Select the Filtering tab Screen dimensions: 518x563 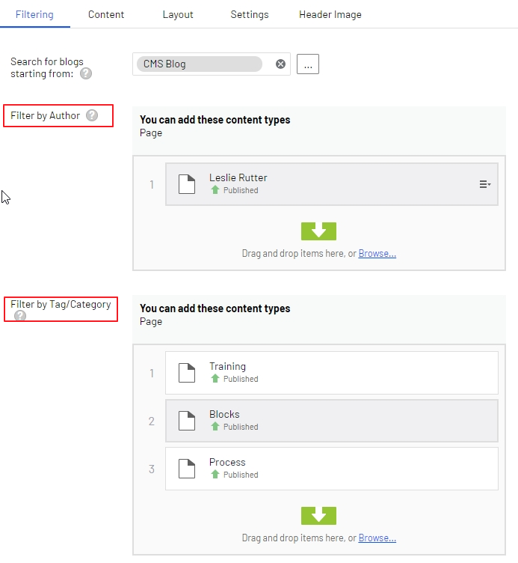click(34, 14)
